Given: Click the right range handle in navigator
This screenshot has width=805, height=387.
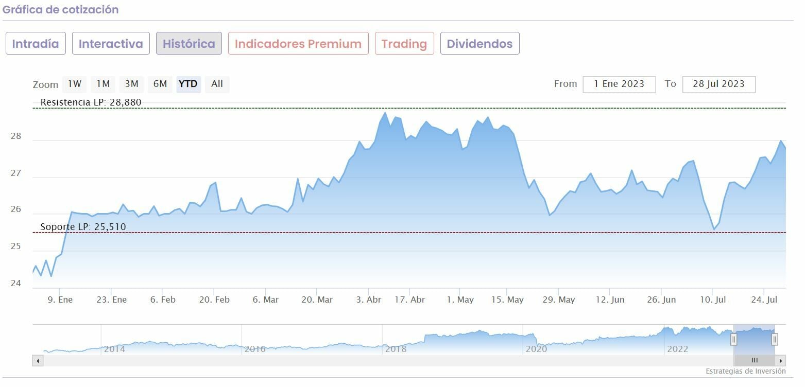Looking at the screenshot, I should 774,339.
